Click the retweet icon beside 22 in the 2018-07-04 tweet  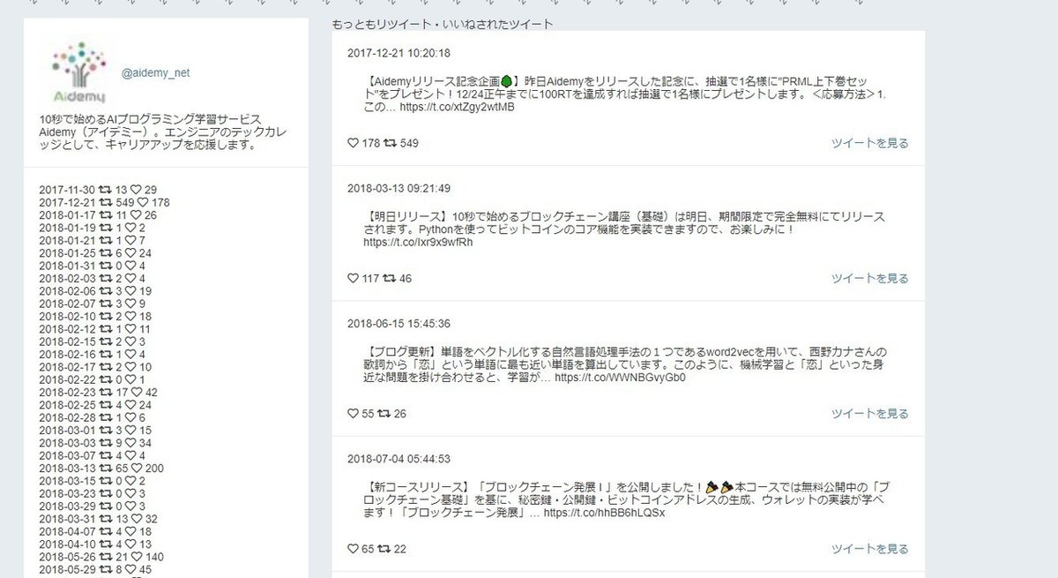pos(384,549)
